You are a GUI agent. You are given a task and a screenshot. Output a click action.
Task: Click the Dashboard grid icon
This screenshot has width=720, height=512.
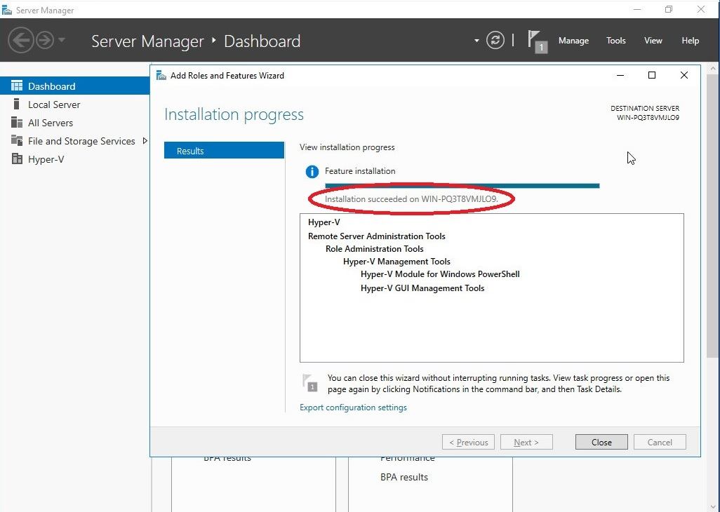coord(17,86)
